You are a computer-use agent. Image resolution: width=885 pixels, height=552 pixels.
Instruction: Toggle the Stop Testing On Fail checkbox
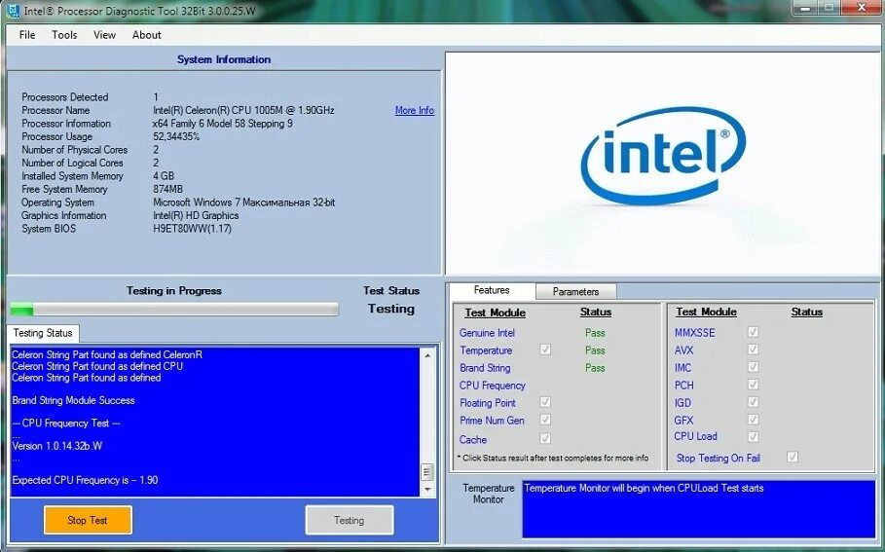(x=793, y=458)
